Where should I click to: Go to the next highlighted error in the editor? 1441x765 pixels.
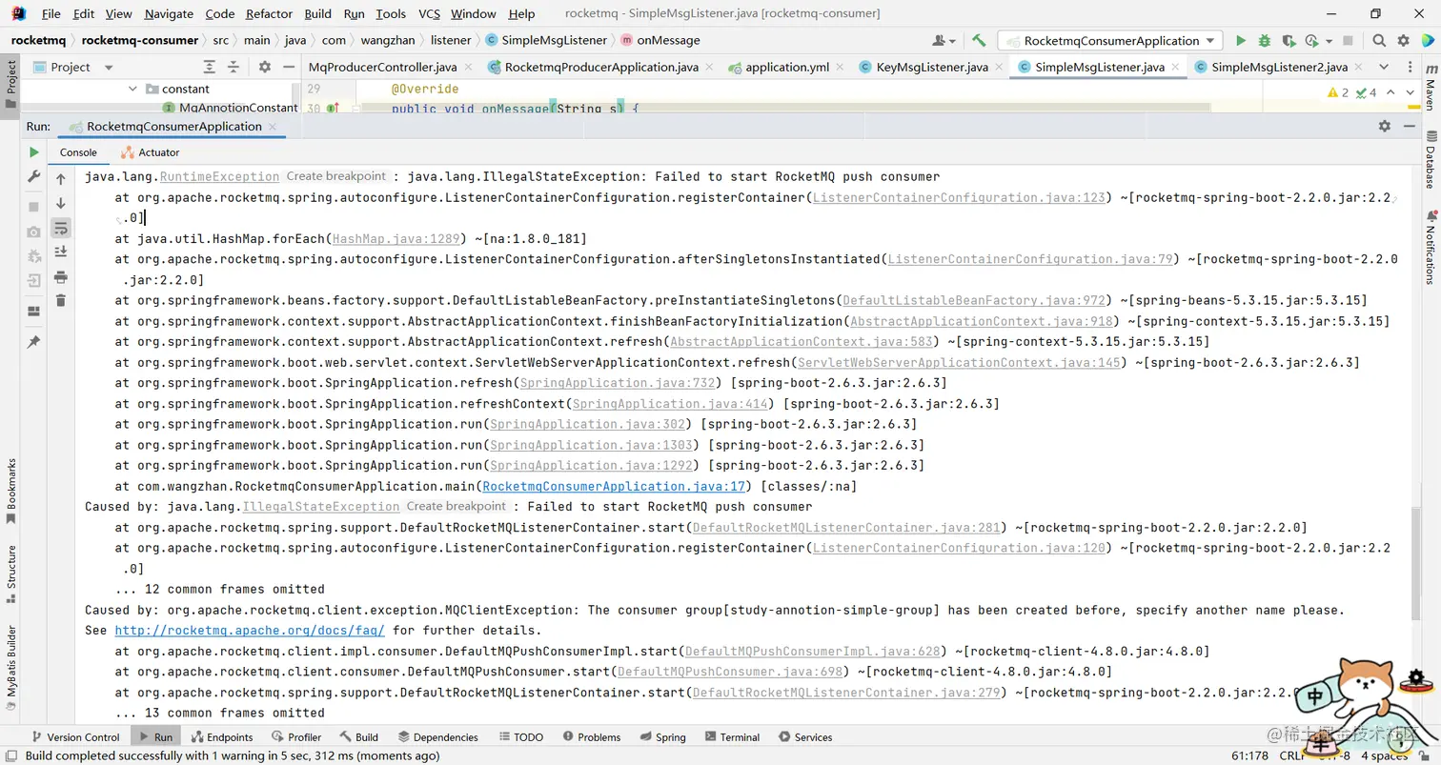point(1410,92)
